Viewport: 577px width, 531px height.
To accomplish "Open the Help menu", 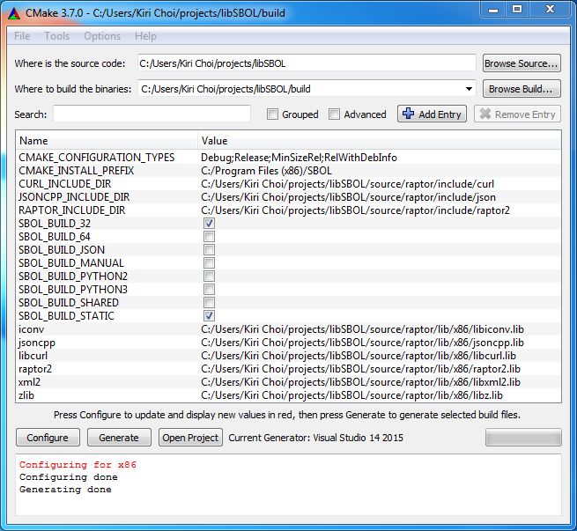I will pyautogui.click(x=145, y=36).
